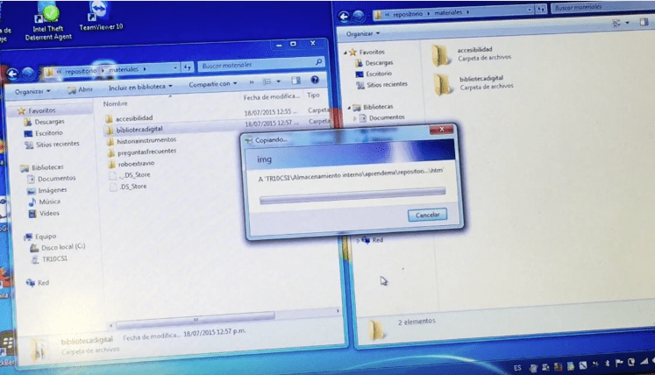
Task: Select .DS_Store file
Action: (x=128, y=187)
